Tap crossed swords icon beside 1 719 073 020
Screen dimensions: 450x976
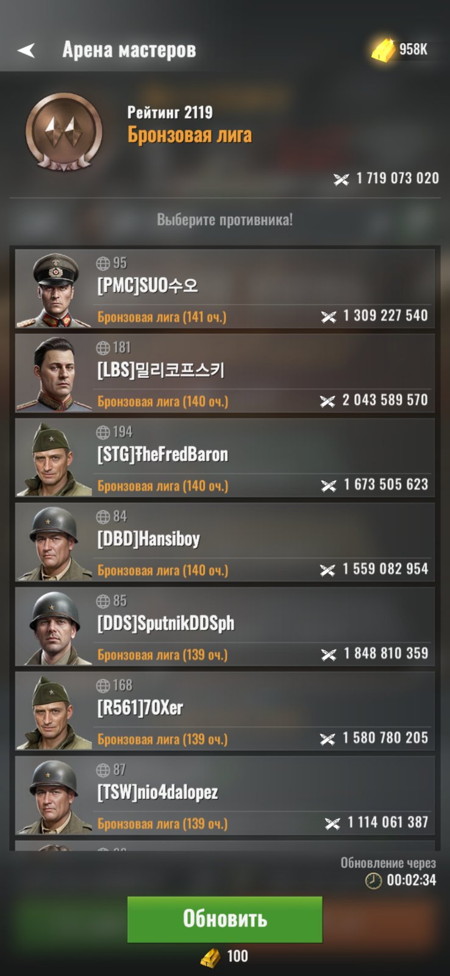click(x=341, y=179)
